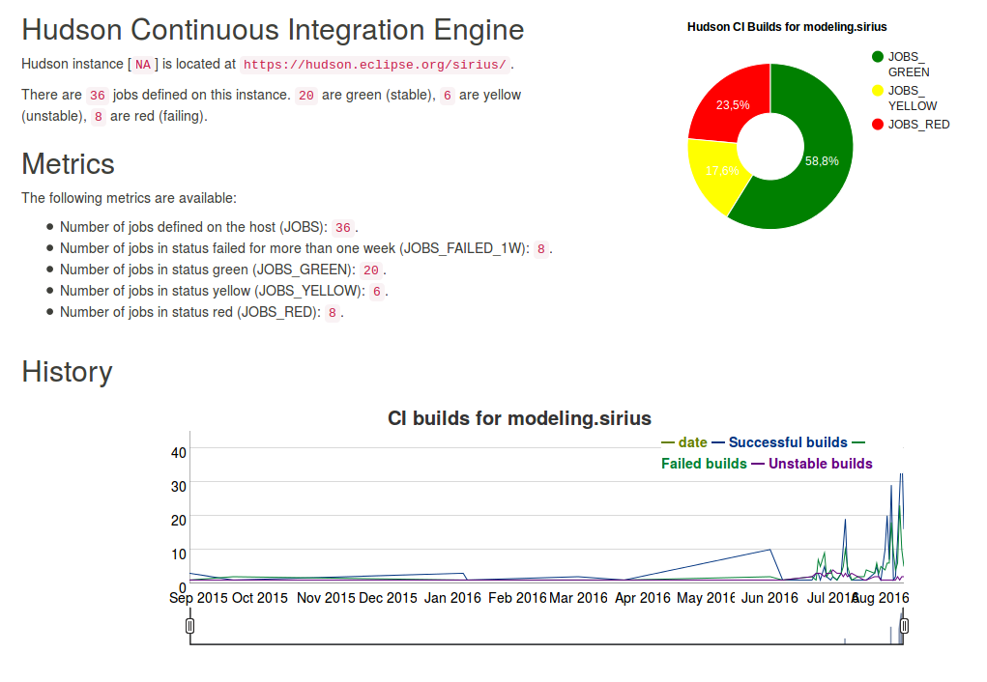
Task: Click the pie chart title for modeling.sirius
Action: pyautogui.click(x=786, y=27)
